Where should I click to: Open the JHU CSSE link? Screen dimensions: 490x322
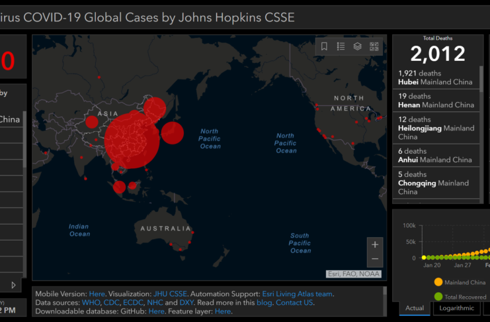pos(170,294)
